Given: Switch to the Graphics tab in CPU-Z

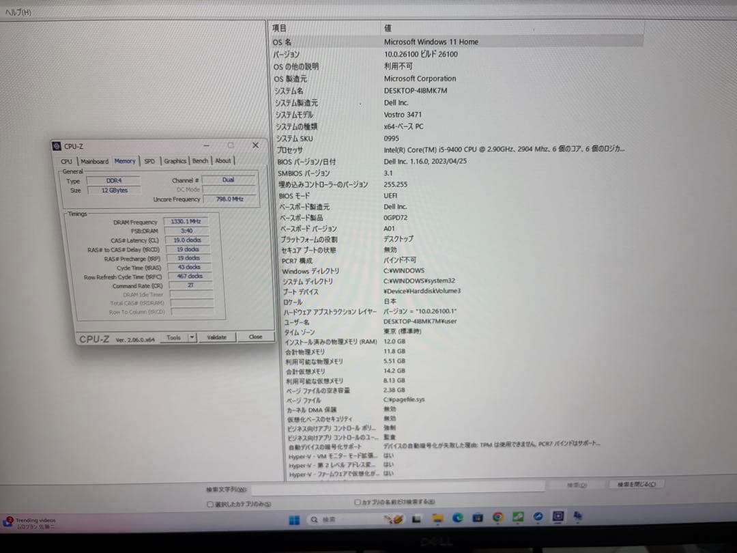Looking at the screenshot, I should 175,161.
